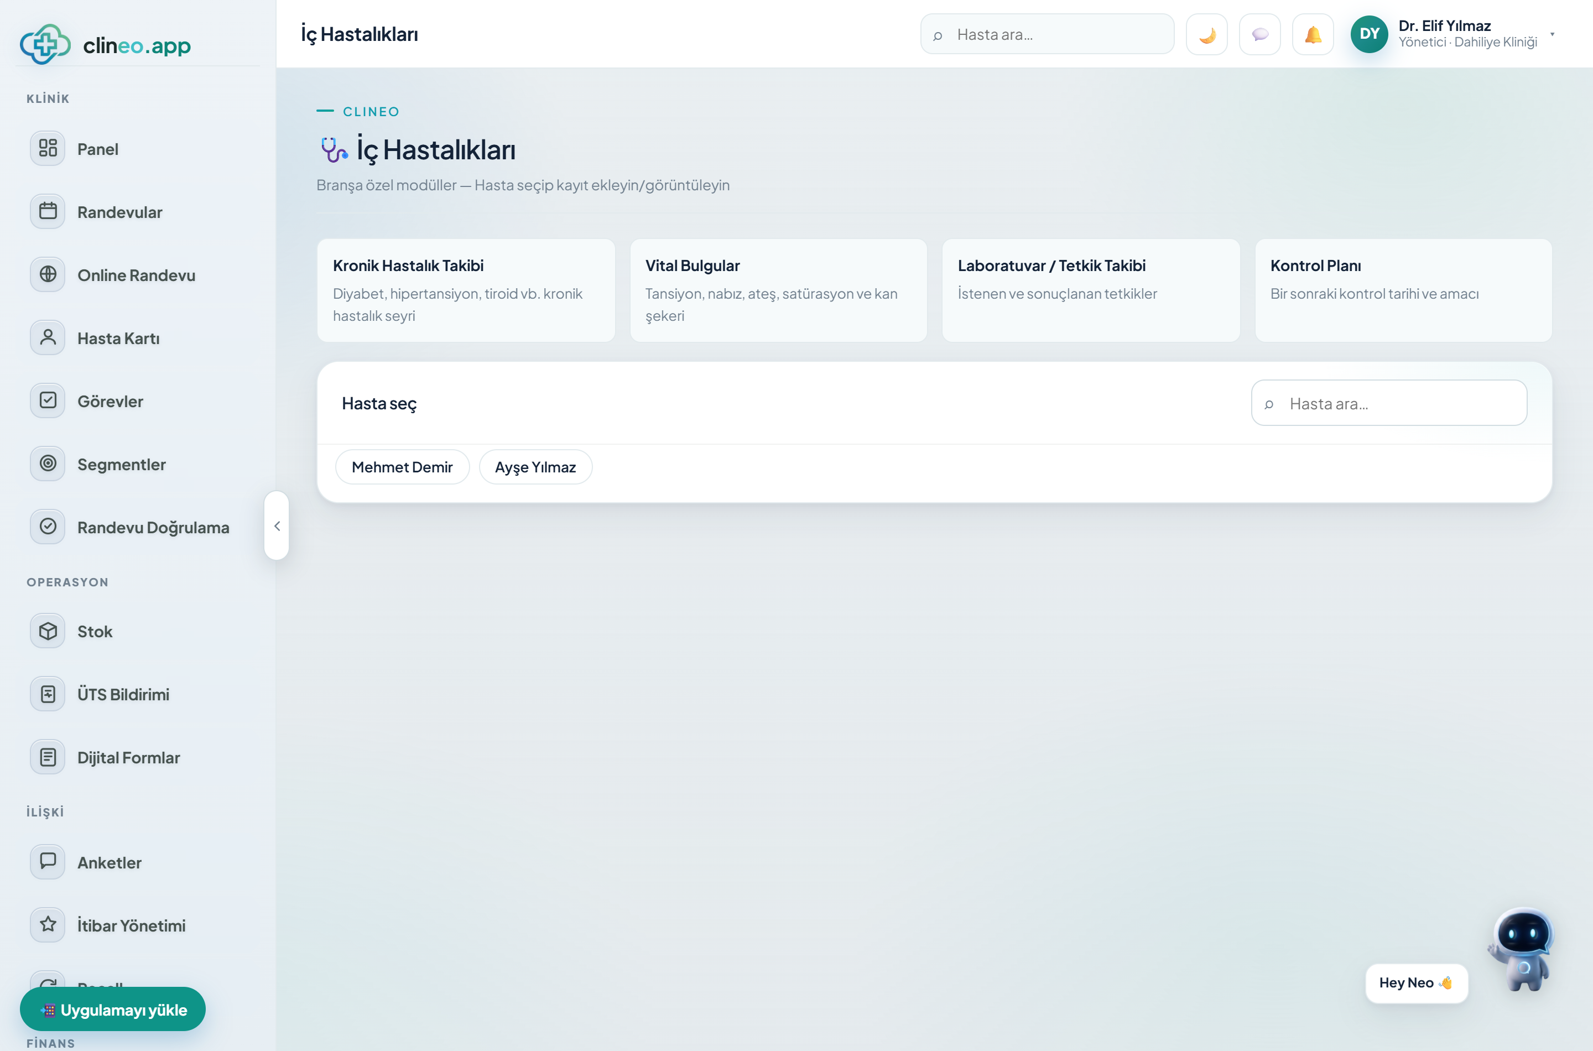Click the Panel dashboard grid icon

click(48, 148)
